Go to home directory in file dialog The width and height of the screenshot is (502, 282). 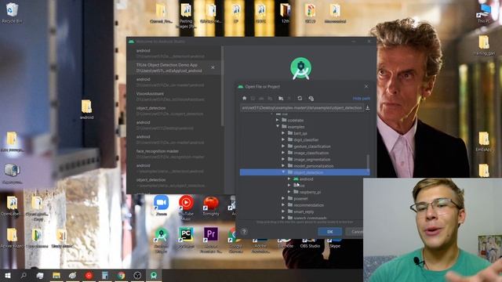coord(244,98)
